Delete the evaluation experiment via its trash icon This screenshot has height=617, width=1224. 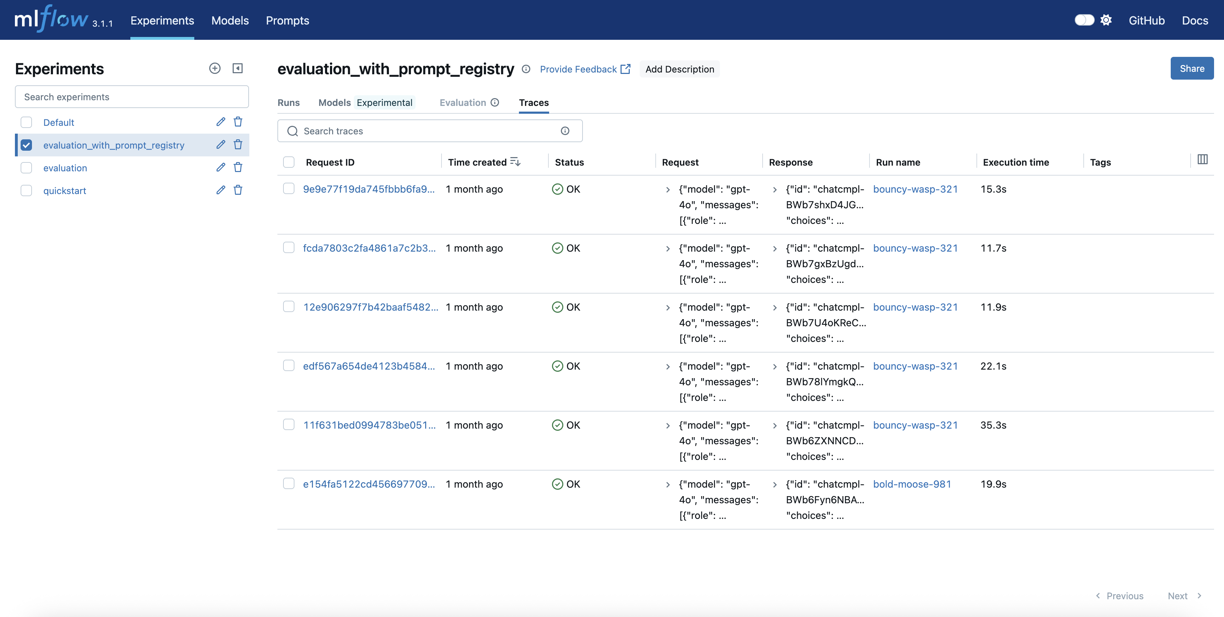(238, 167)
